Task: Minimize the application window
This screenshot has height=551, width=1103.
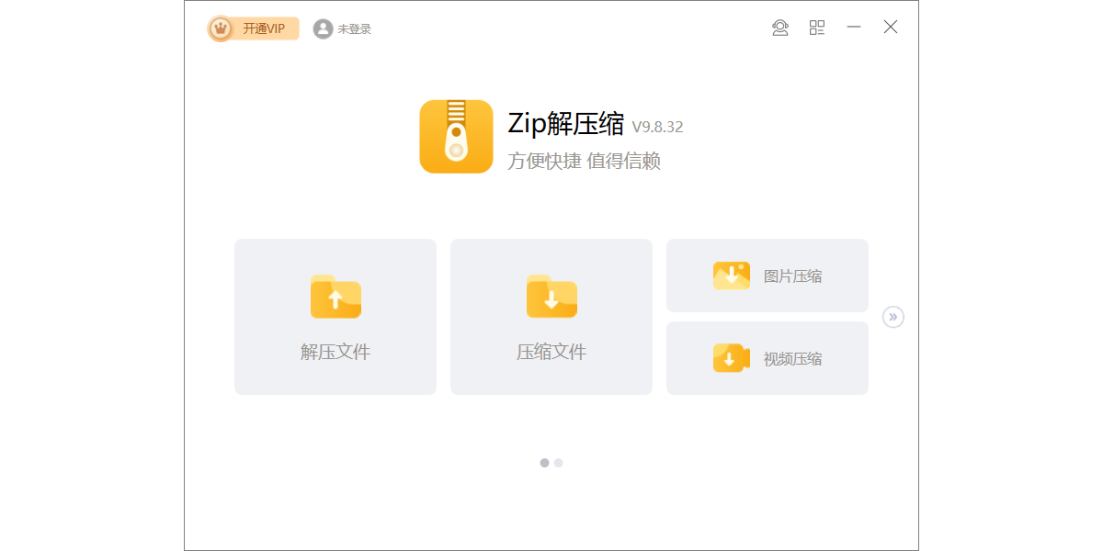Action: (x=853, y=28)
